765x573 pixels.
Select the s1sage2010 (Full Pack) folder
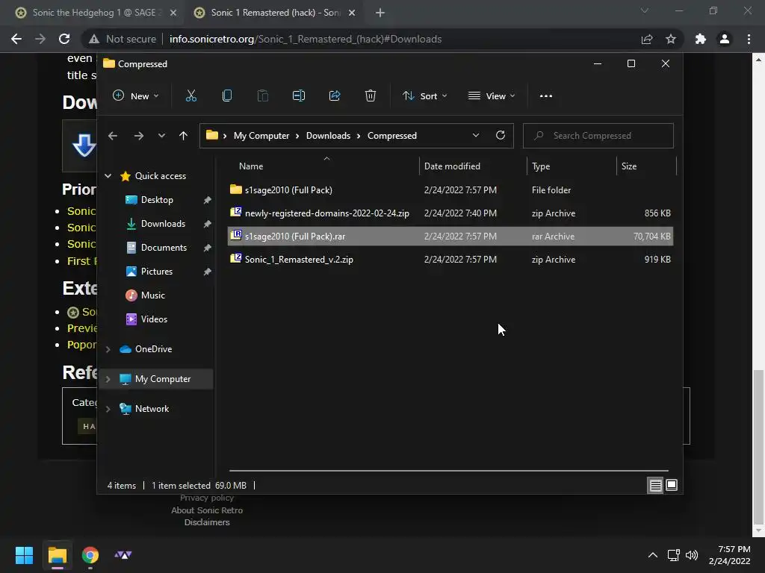click(450, 190)
